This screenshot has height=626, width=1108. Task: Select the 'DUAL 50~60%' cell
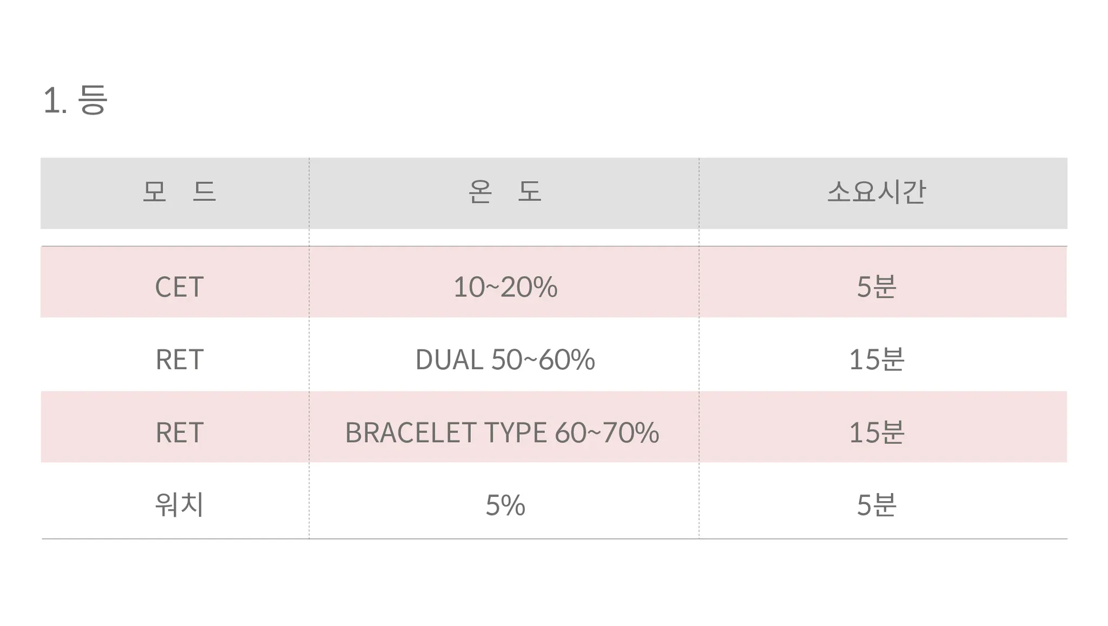tap(505, 359)
